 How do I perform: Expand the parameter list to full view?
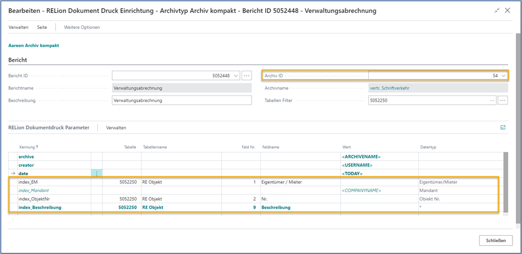(x=503, y=127)
